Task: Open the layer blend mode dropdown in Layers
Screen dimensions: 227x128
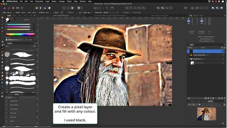Action: (210, 48)
